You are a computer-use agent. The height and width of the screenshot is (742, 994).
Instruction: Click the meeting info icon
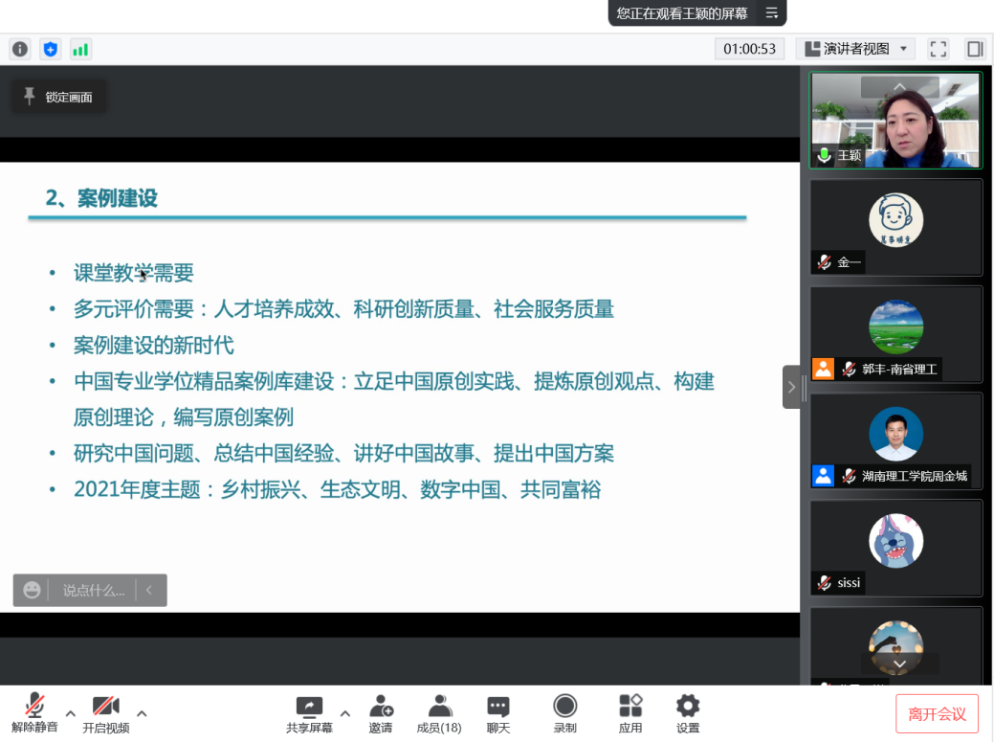point(20,49)
